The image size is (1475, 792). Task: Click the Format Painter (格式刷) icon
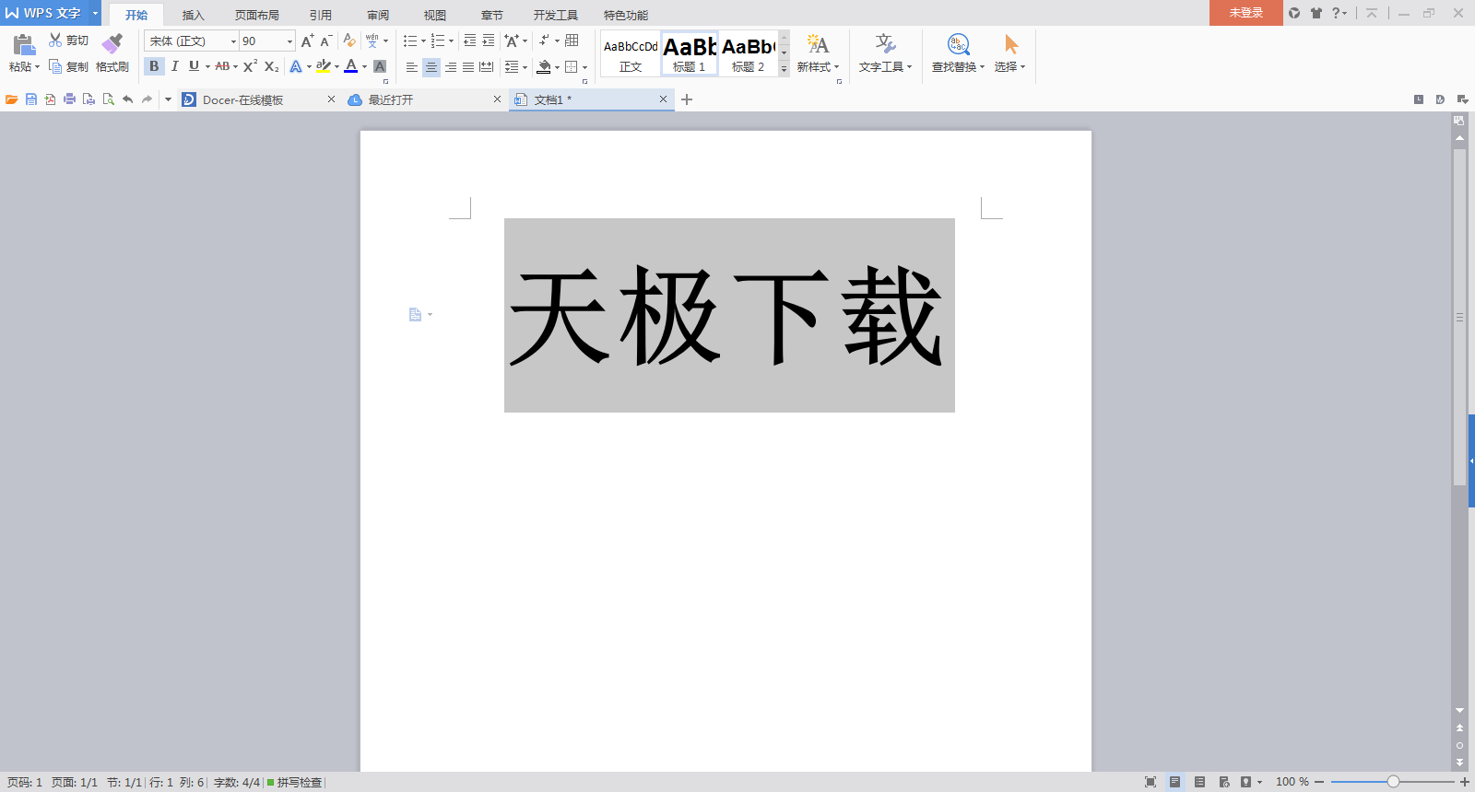point(112,44)
